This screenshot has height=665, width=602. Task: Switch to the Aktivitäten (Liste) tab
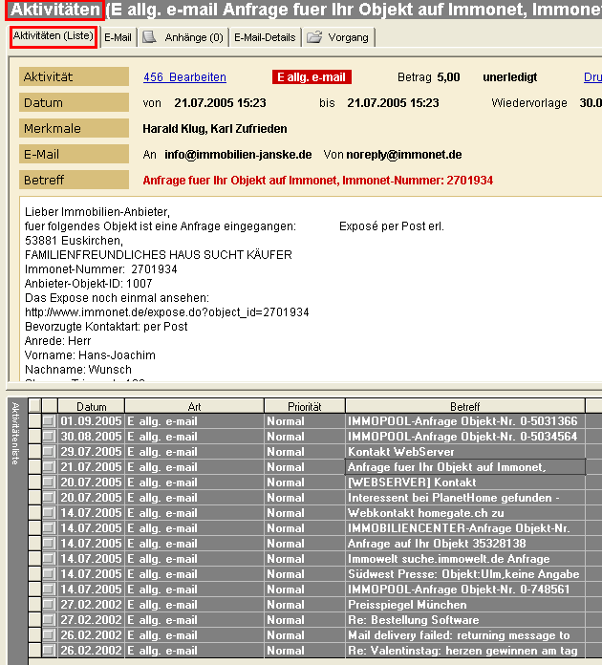54,36
